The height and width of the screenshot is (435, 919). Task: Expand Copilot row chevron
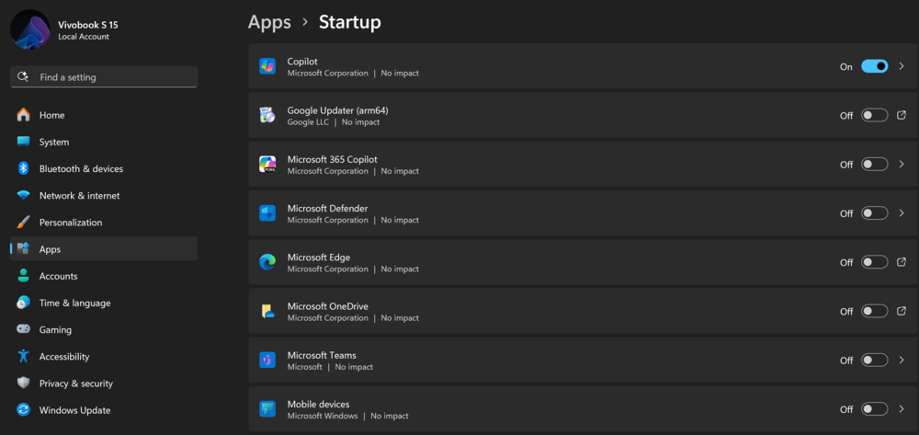902,66
